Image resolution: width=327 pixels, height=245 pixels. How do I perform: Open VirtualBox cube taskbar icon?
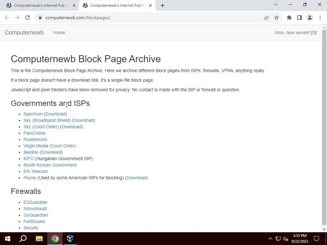pos(70,239)
